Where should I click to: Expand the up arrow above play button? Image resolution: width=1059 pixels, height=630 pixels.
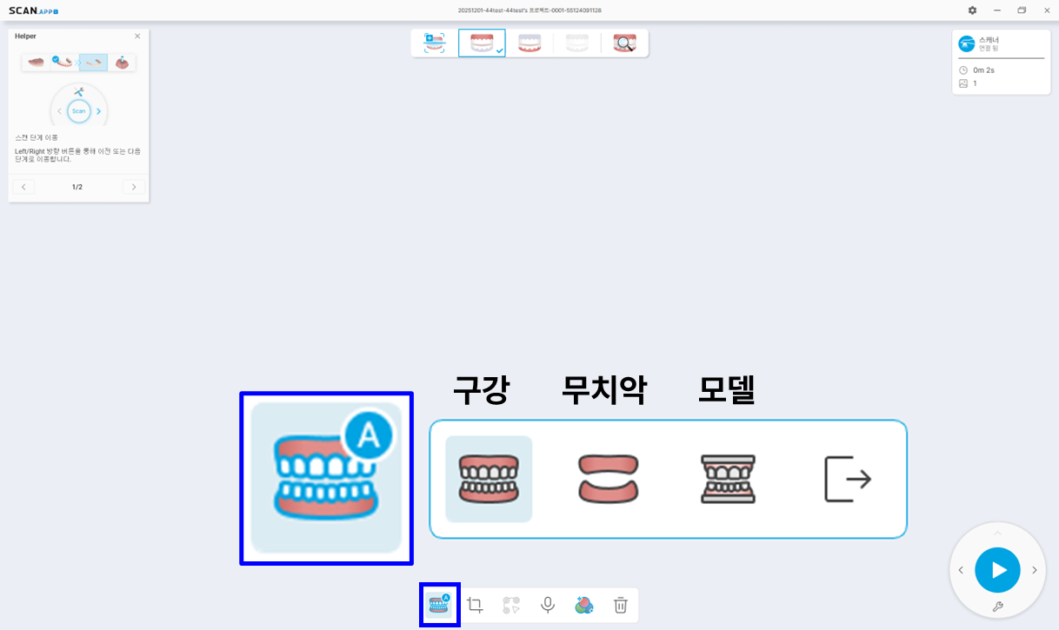pos(997,533)
